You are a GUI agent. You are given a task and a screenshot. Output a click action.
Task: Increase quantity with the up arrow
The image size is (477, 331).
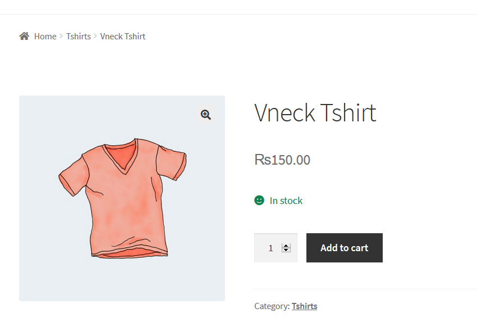pos(286,246)
